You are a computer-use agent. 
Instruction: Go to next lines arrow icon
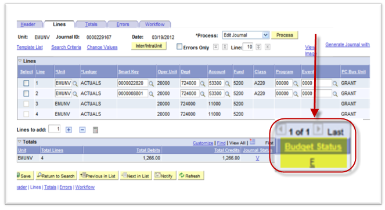click(258, 46)
